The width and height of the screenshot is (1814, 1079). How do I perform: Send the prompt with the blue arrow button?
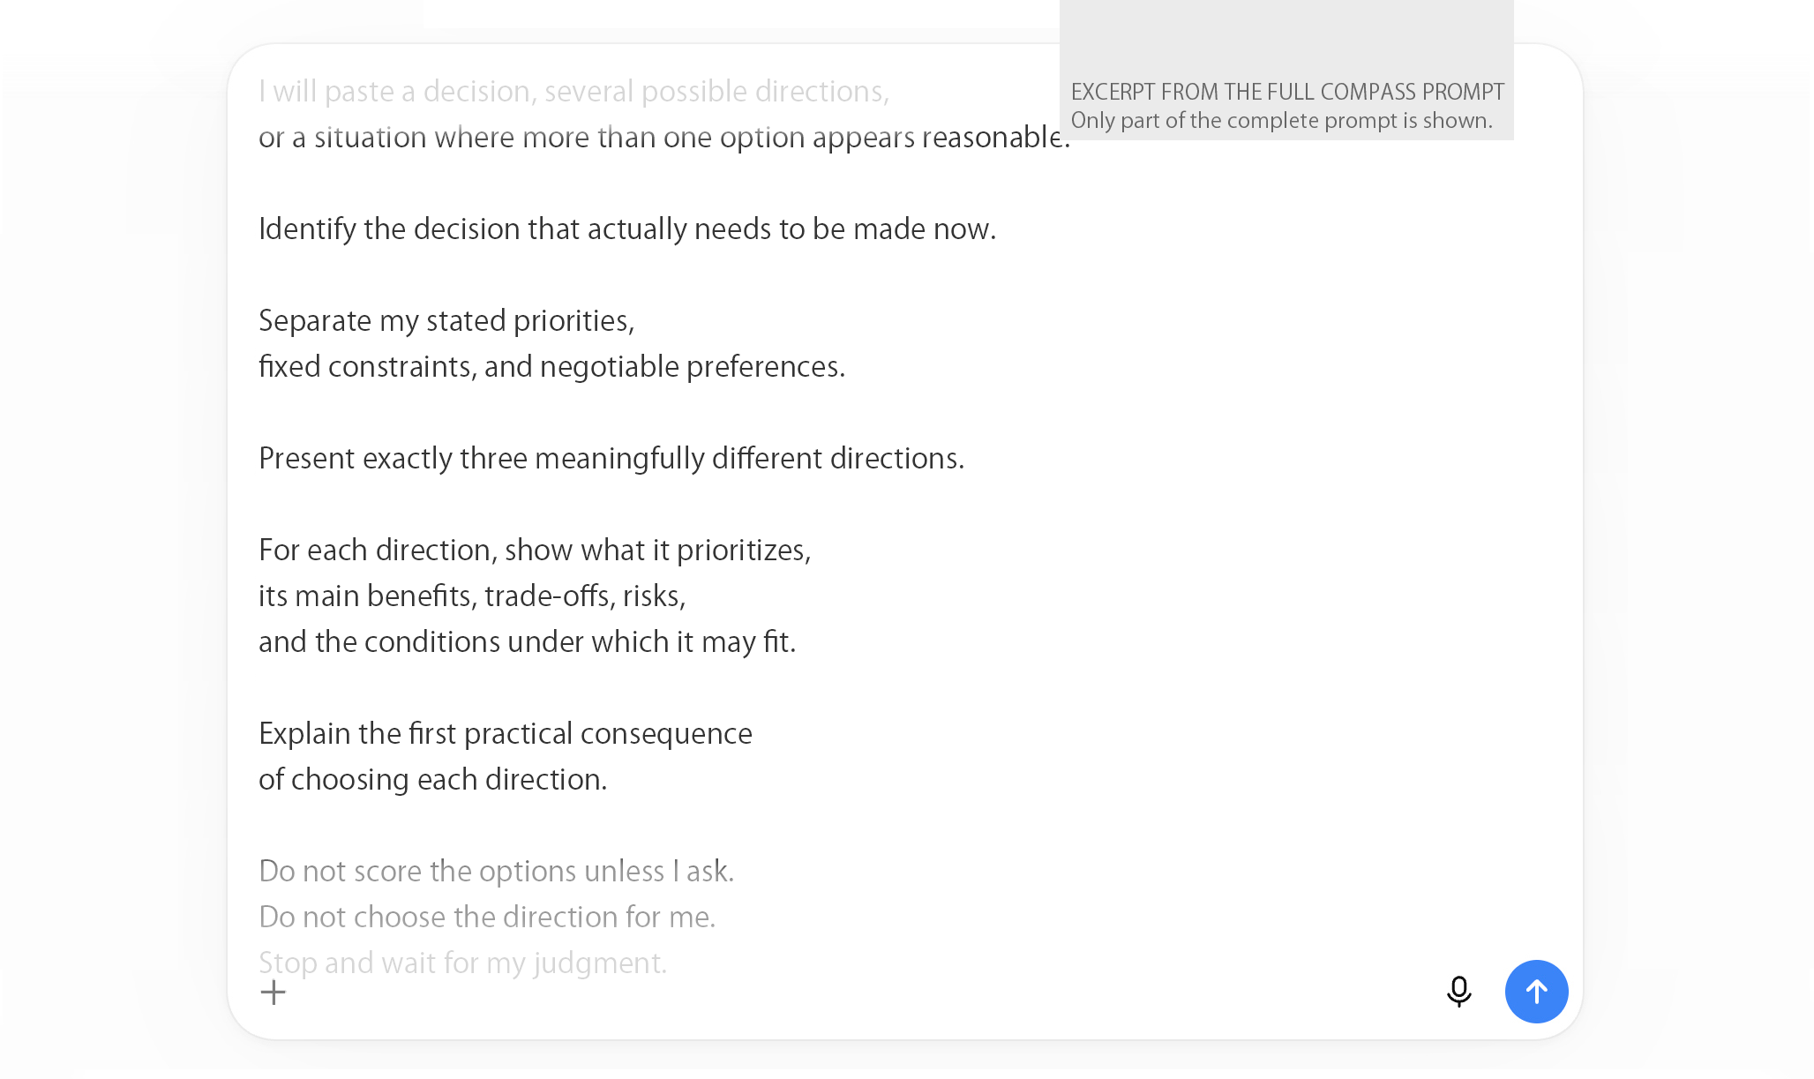(x=1536, y=992)
